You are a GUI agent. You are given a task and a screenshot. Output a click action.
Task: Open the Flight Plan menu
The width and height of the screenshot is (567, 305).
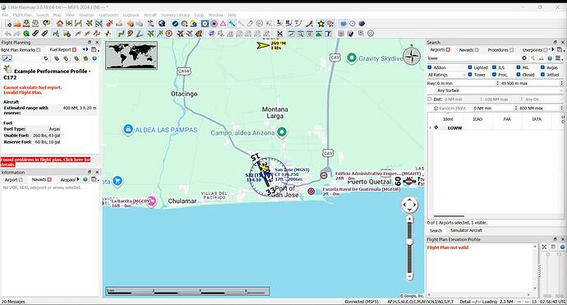pyautogui.click(x=22, y=15)
